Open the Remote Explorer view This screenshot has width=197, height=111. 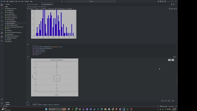[2, 25]
